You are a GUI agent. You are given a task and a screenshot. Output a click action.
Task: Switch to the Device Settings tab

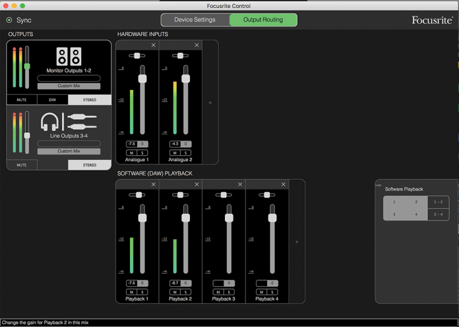[195, 20]
